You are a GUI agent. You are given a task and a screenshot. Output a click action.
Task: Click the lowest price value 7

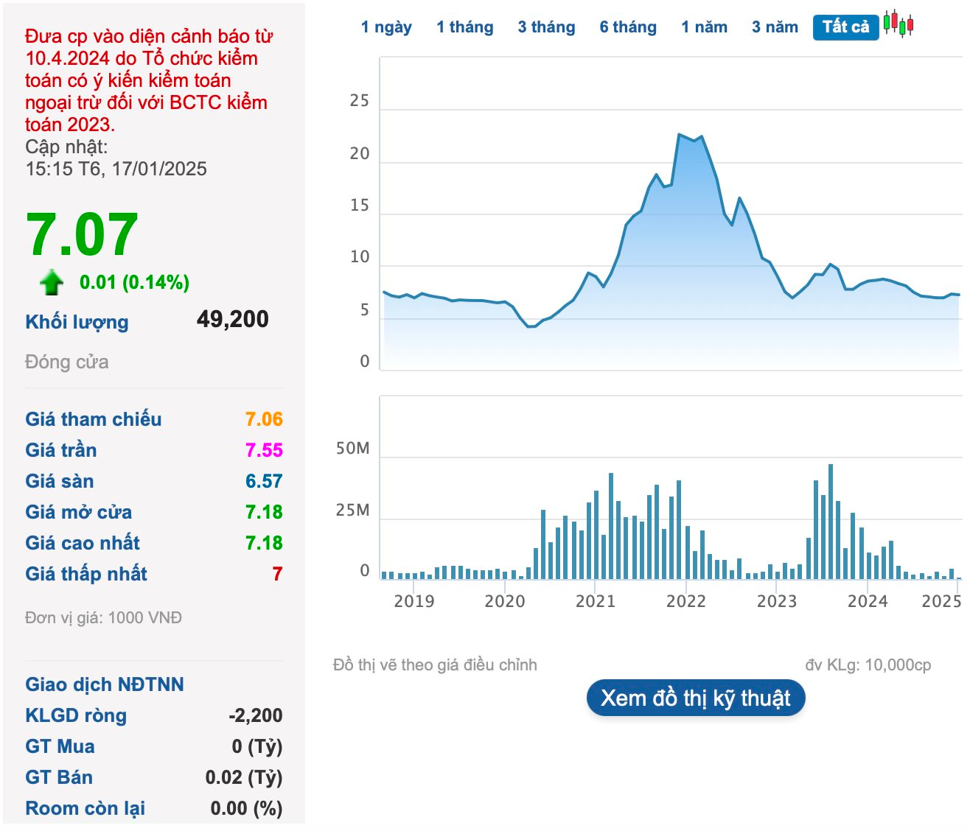pyautogui.click(x=277, y=574)
